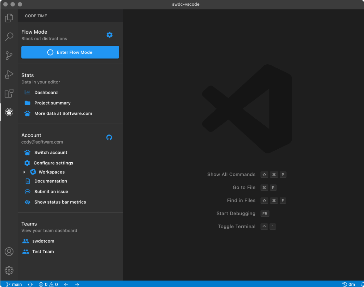The height and width of the screenshot is (287, 364).
Task: Open the Test Team dashboard
Action: pyautogui.click(x=43, y=252)
